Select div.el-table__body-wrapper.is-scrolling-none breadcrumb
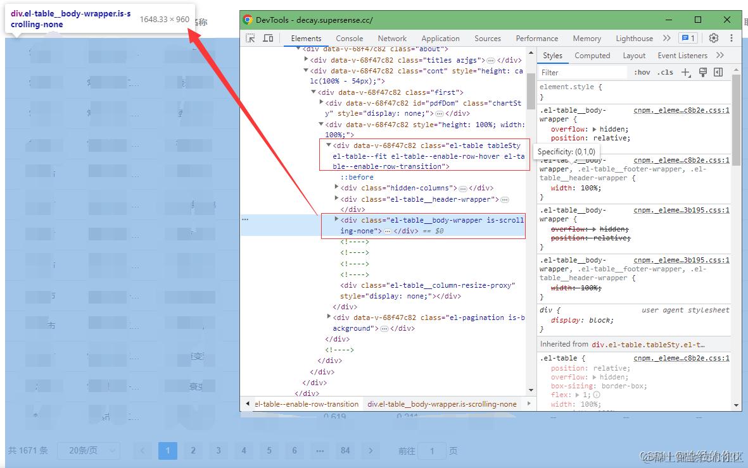748x468 pixels. pos(441,404)
